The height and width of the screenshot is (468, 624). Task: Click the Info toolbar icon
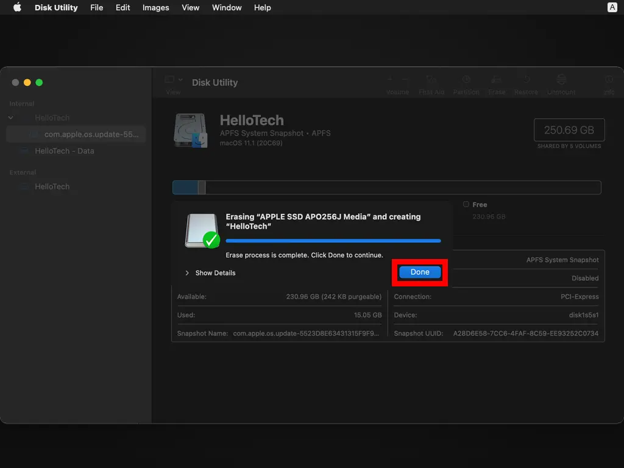pos(609,80)
